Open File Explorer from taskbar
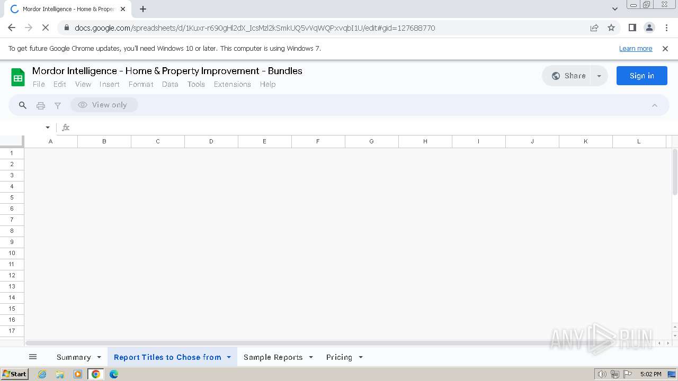The width and height of the screenshot is (678, 381). coord(60,374)
